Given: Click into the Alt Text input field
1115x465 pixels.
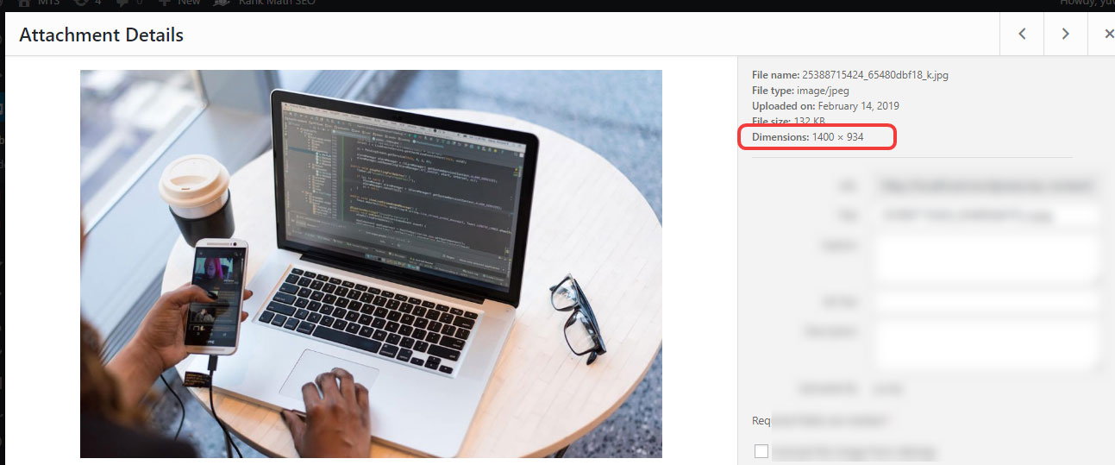Looking at the screenshot, I should coord(987,301).
